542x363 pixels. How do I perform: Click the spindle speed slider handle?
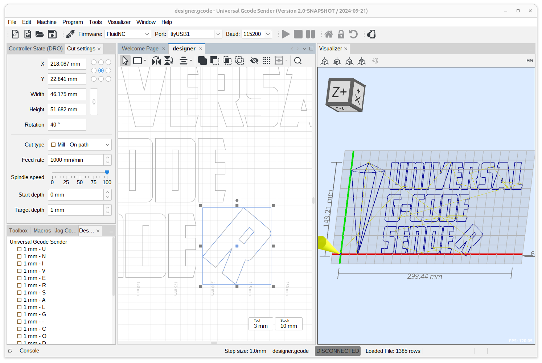[x=107, y=172]
